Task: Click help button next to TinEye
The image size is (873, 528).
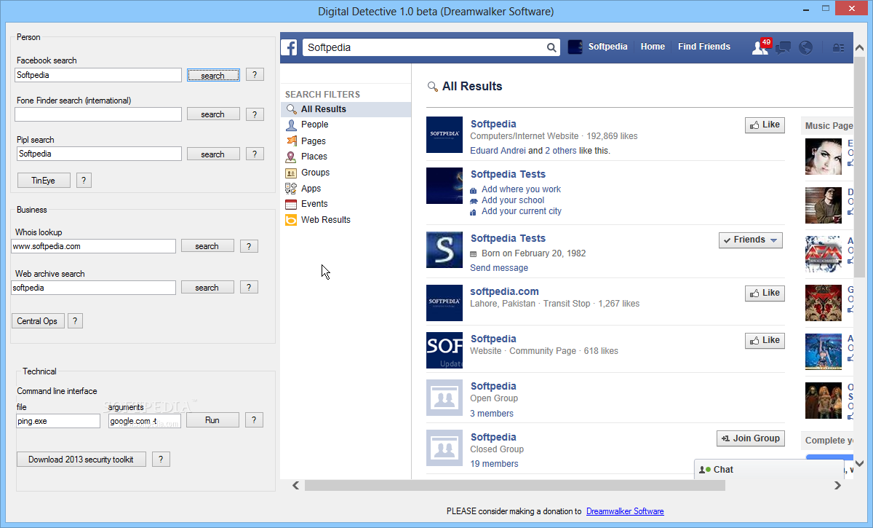Action: (84, 181)
